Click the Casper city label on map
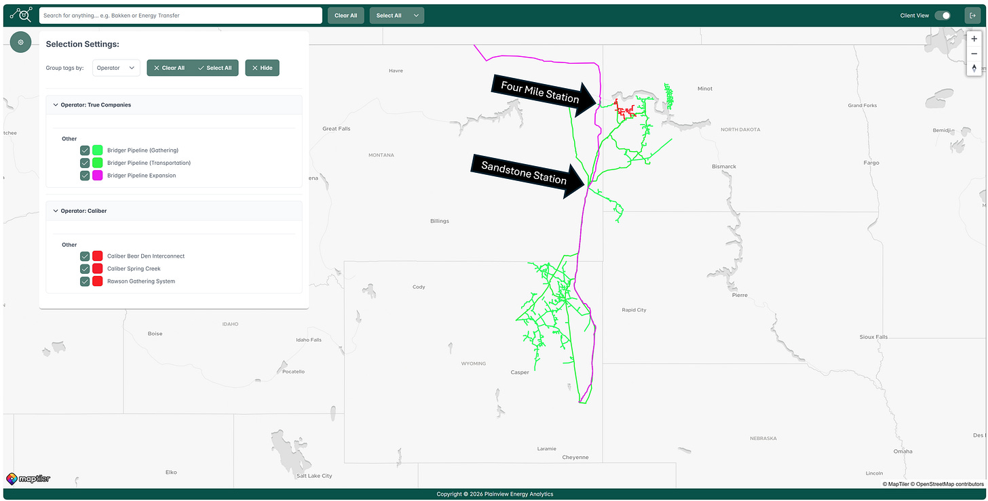The height and width of the screenshot is (501, 988). pyautogui.click(x=520, y=372)
